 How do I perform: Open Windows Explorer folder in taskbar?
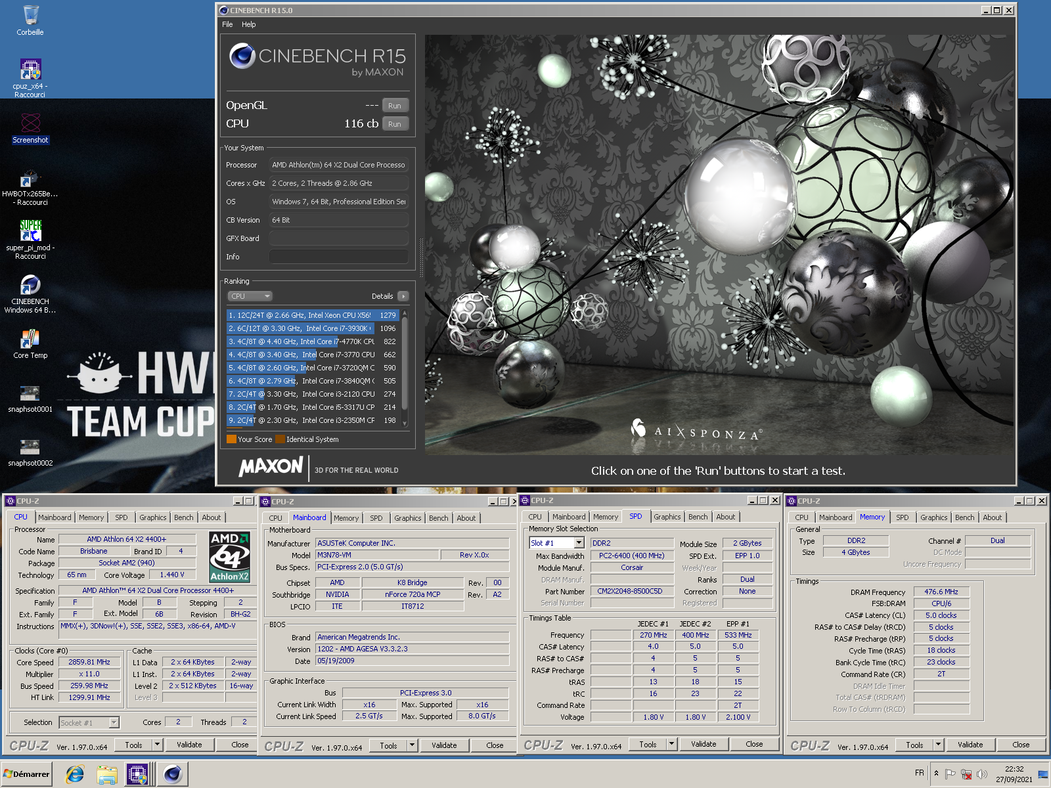point(106,774)
